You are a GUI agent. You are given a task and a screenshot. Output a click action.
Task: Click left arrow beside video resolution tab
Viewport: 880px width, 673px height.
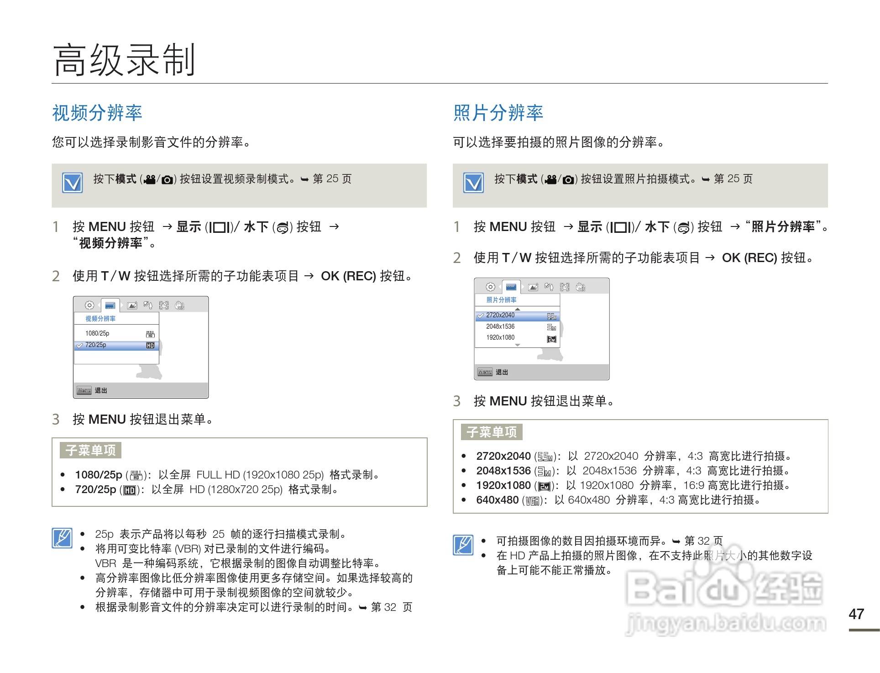click(x=99, y=305)
